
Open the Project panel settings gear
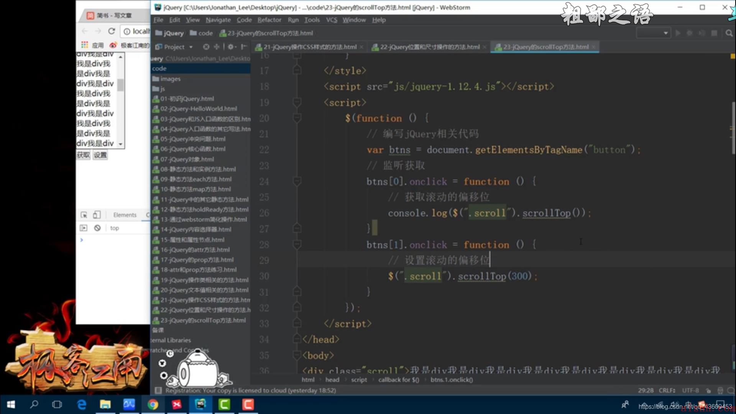(231, 47)
